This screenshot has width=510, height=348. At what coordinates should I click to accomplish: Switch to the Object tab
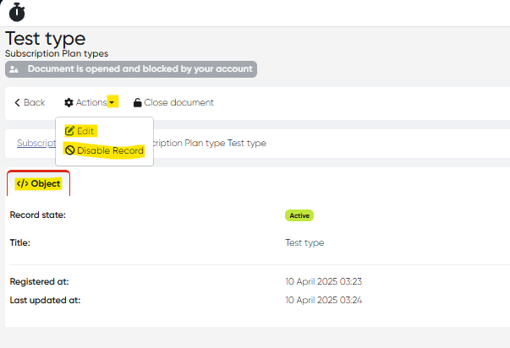tap(38, 183)
